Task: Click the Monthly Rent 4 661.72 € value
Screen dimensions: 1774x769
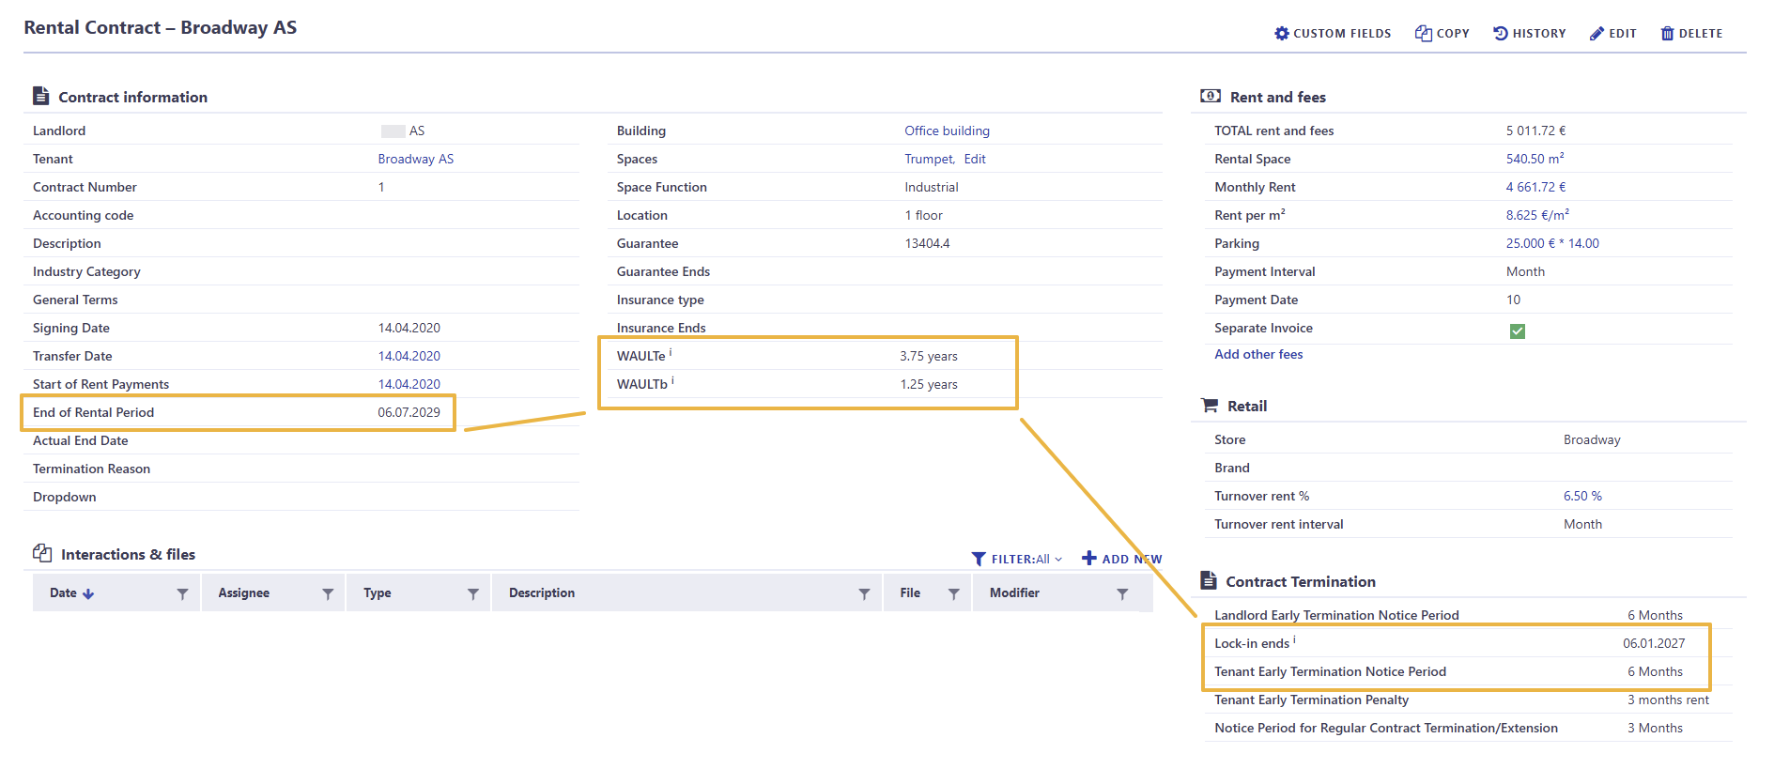Action: pos(1535,187)
